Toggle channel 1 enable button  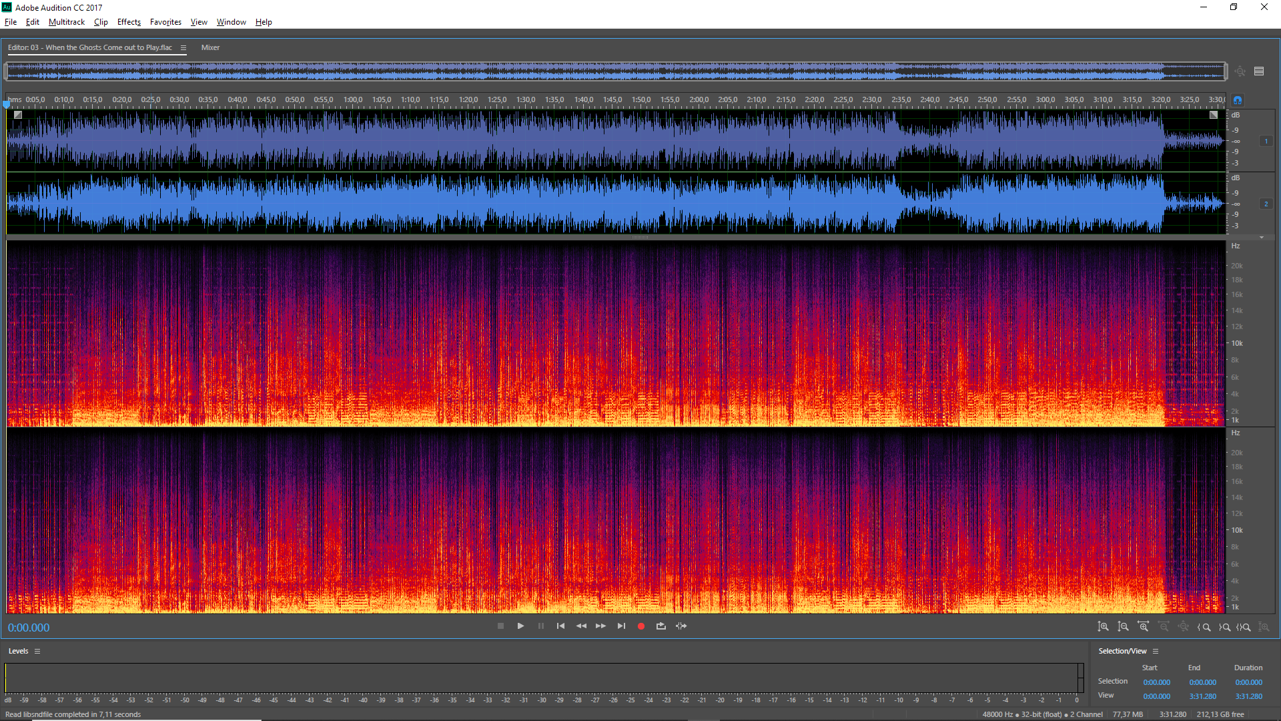[x=1266, y=141]
